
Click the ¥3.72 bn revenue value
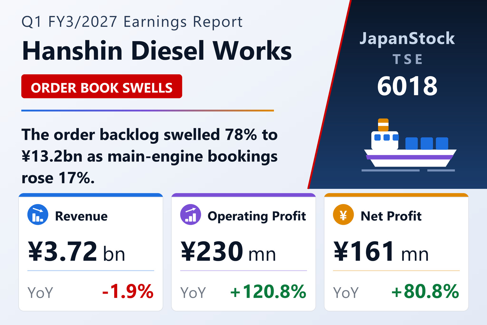coord(76,251)
